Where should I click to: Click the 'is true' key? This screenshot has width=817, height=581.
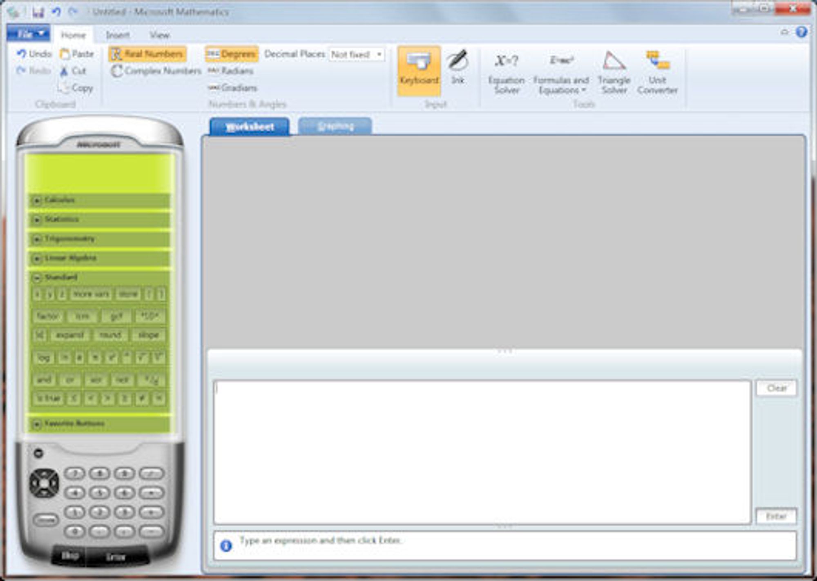(49, 398)
